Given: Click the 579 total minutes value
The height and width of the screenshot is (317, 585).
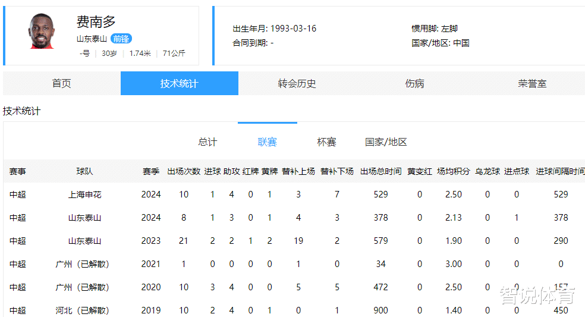Looking at the screenshot, I should (x=380, y=241).
